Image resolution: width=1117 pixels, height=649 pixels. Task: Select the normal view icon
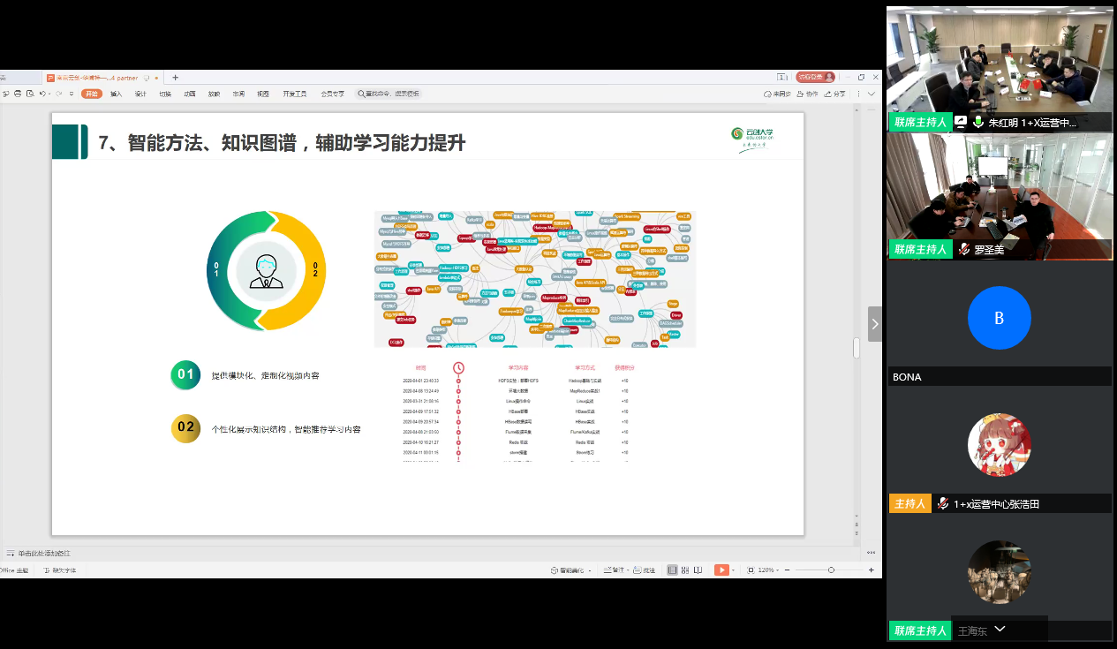point(673,570)
